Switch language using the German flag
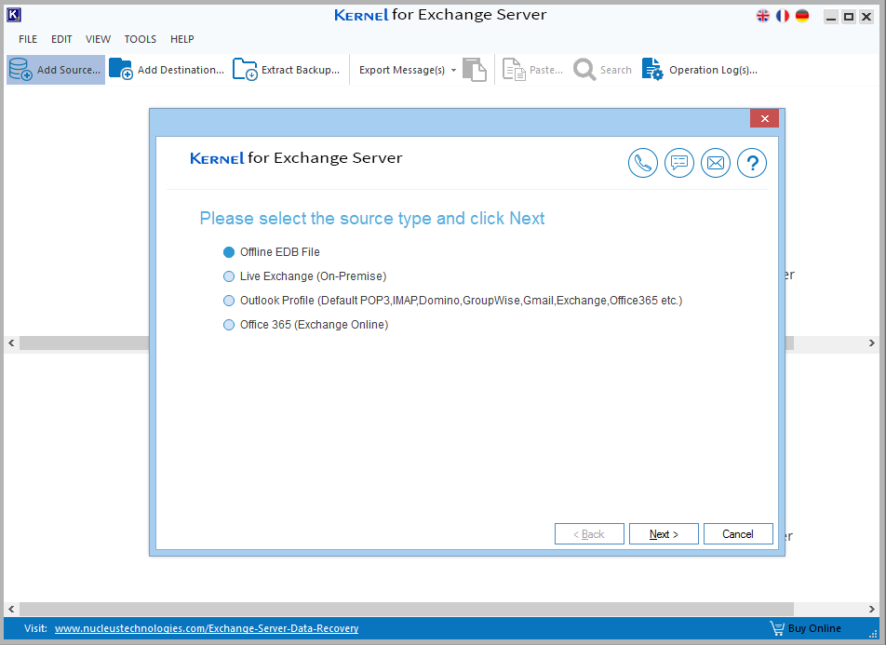 tap(802, 16)
